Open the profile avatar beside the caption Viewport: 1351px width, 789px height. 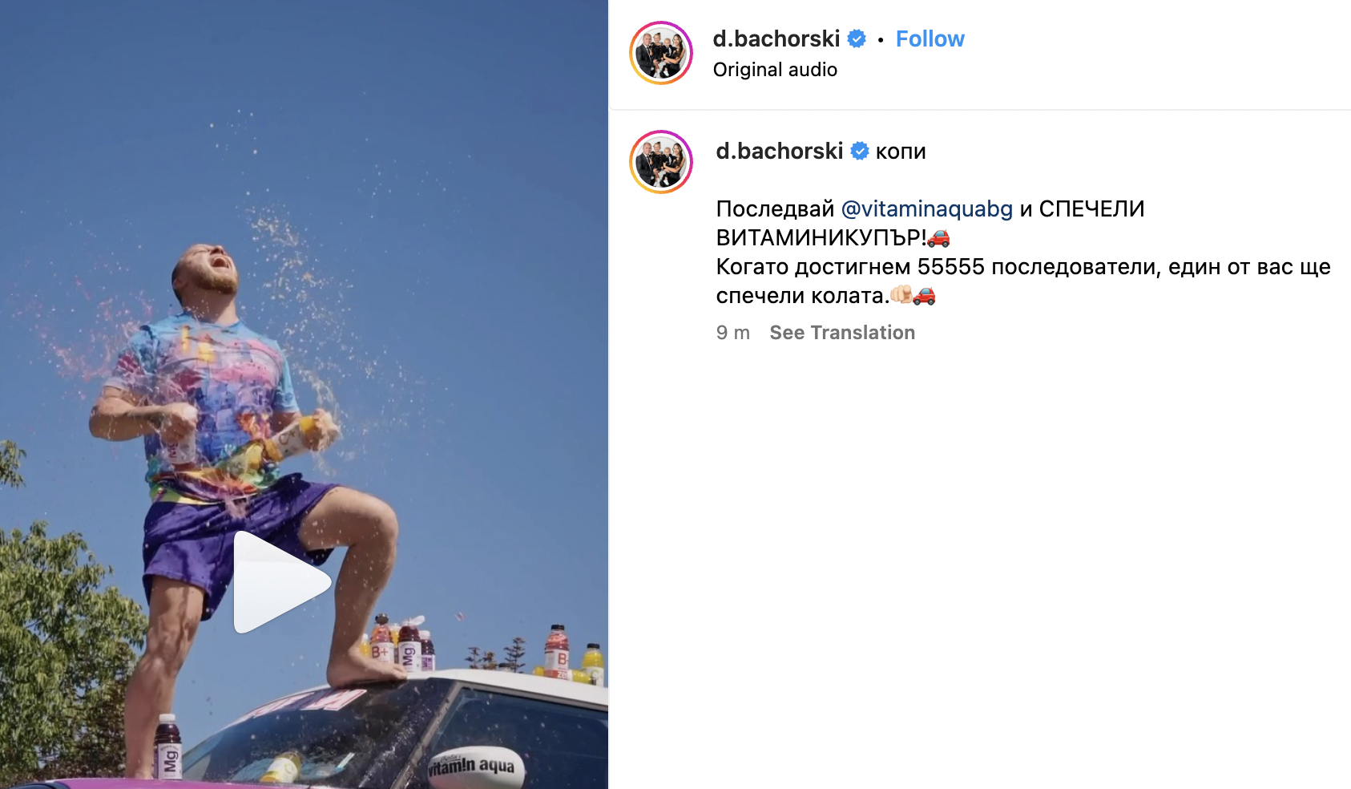tap(661, 162)
